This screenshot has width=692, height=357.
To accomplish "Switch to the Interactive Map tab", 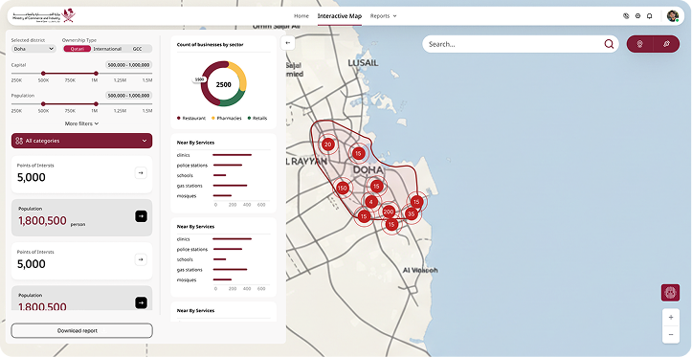I will pyautogui.click(x=340, y=16).
